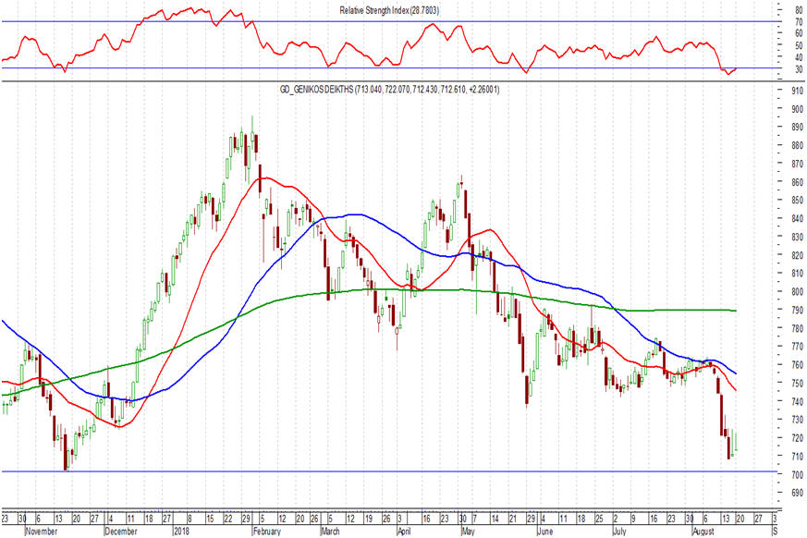Select the price axis label 870
The height and width of the screenshot is (538, 807).
[797, 164]
